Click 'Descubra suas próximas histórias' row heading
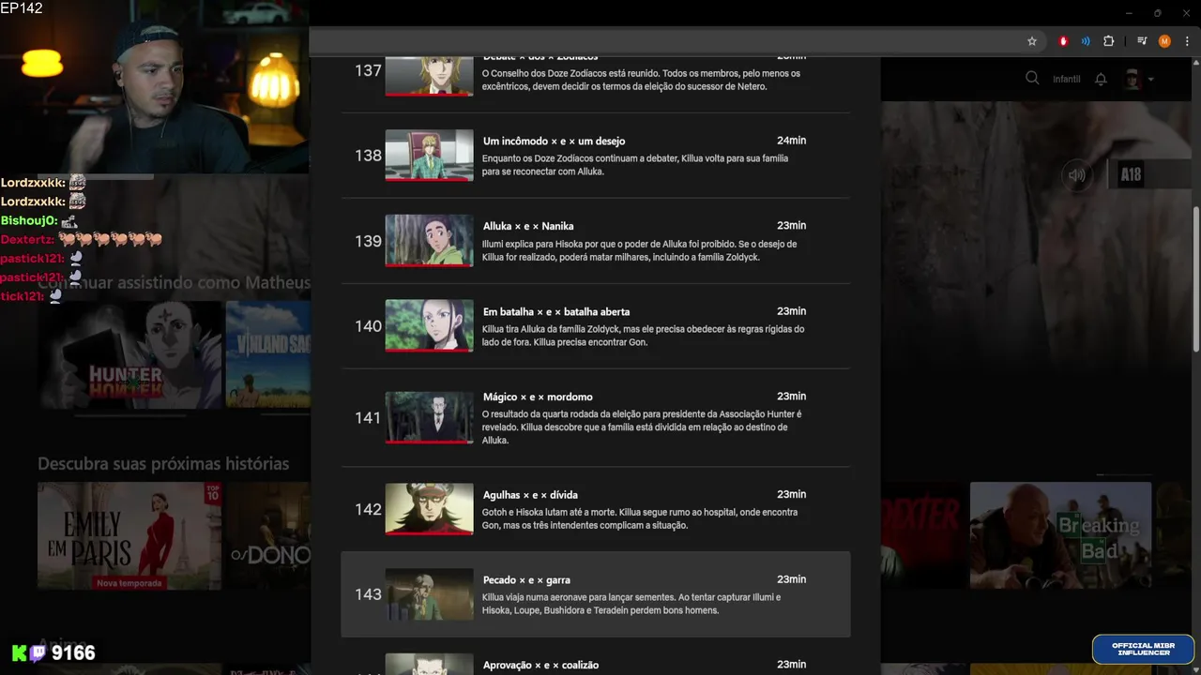The image size is (1201, 675). click(x=163, y=463)
